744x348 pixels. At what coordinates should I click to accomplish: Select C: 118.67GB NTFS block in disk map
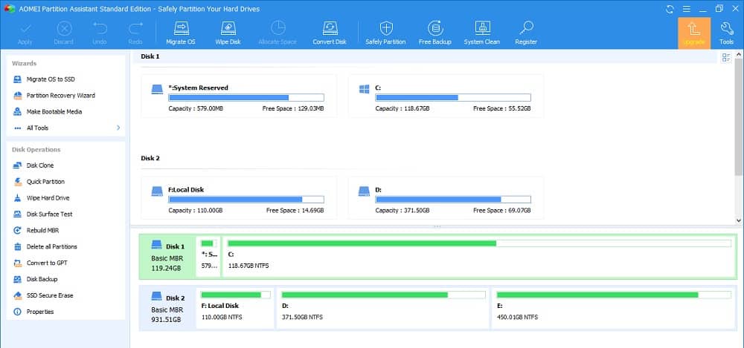coord(479,256)
